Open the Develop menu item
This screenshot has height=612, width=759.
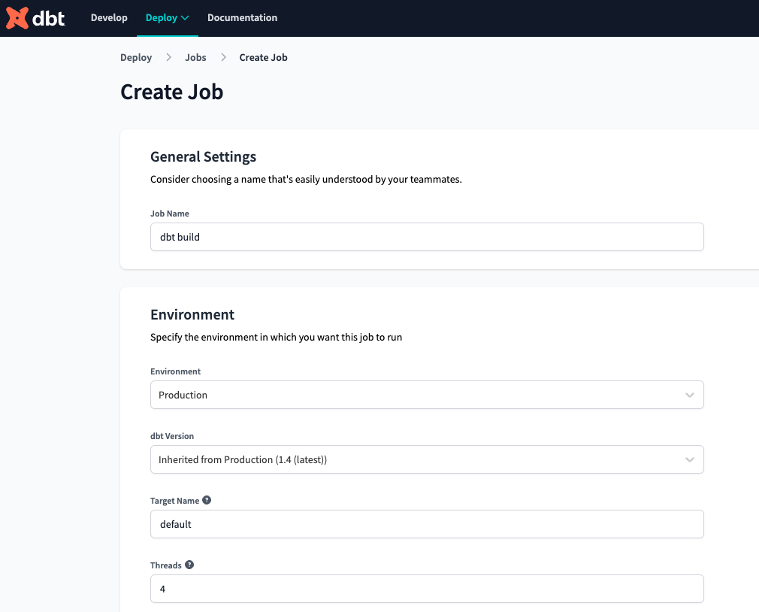pos(109,18)
